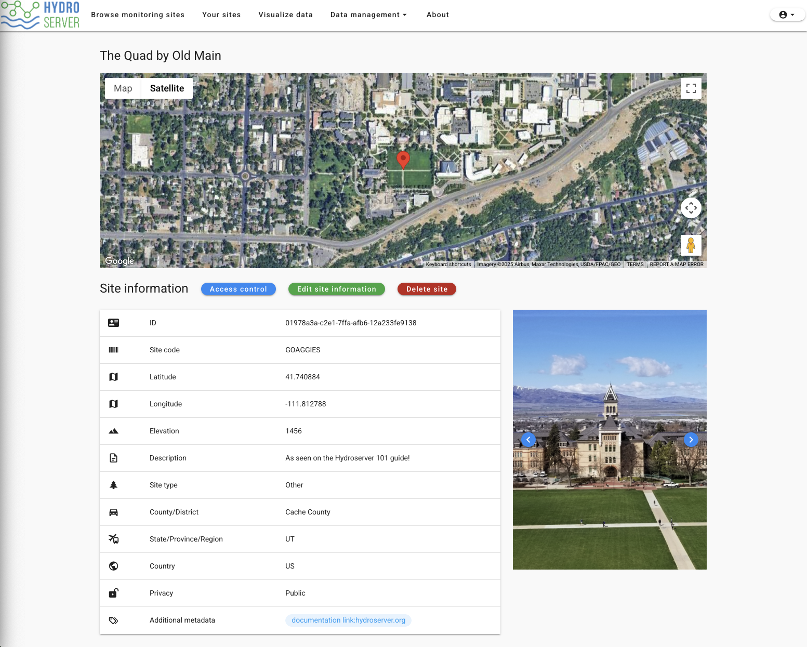807x647 pixels.
Task: Click the red site marker on map
Action: (x=403, y=160)
